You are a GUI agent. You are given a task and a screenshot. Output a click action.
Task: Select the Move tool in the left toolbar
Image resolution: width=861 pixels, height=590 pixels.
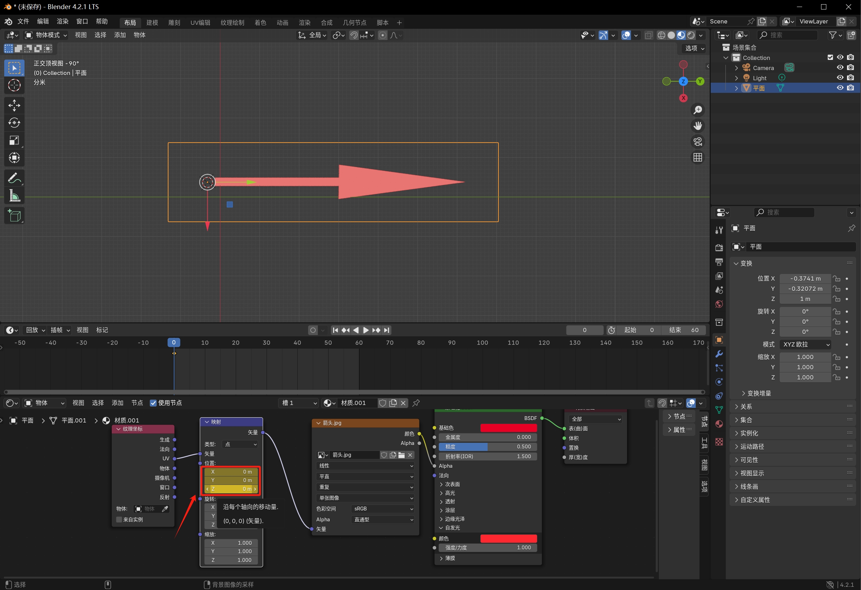(x=14, y=105)
